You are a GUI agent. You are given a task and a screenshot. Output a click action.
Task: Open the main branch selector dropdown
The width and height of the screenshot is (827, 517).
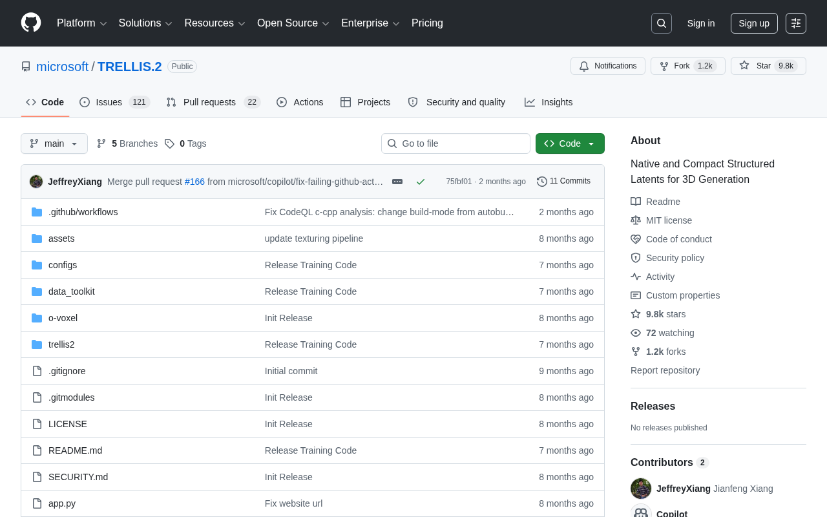tap(54, 143)
